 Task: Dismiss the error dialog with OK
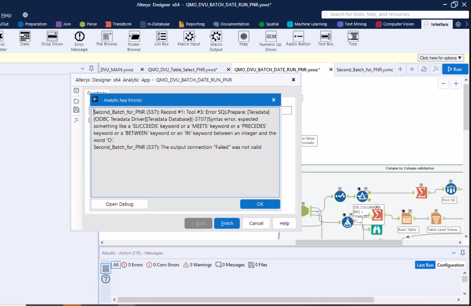260,204
